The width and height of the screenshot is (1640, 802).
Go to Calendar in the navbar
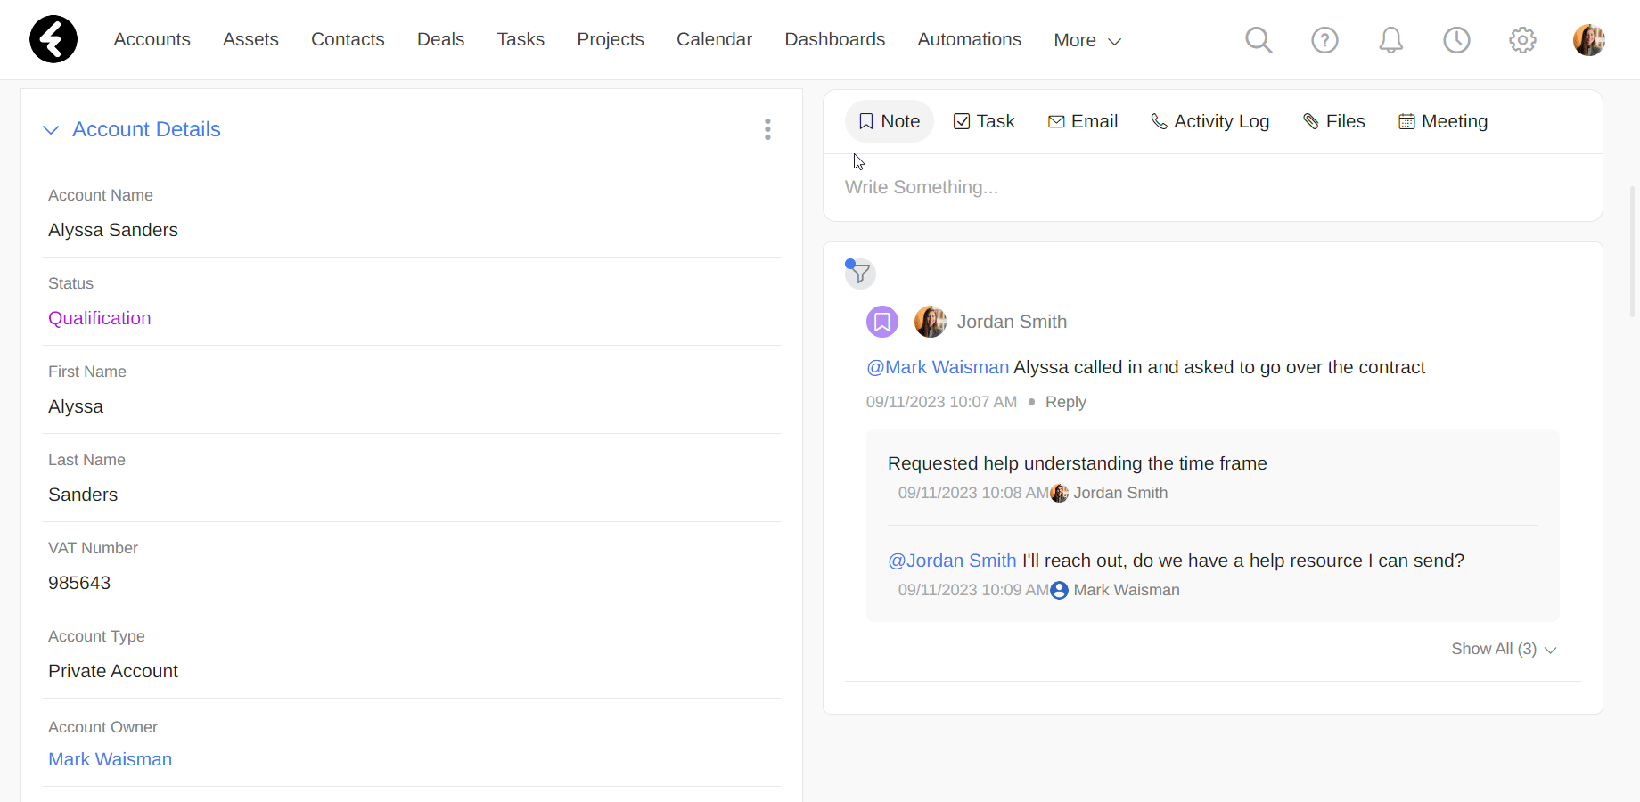pos(714,39)
